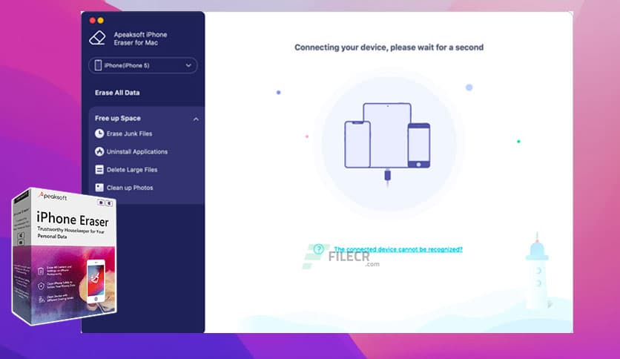
Task: Click the Connecting your device message
Action: click(389, 47)
